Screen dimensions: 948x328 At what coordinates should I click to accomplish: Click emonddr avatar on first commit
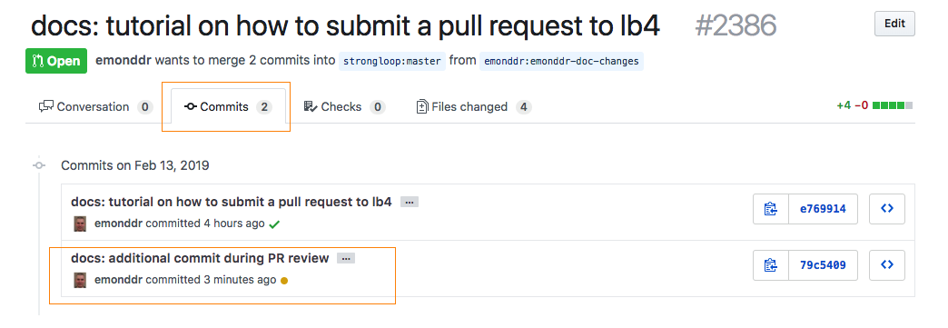pos(80,224)
